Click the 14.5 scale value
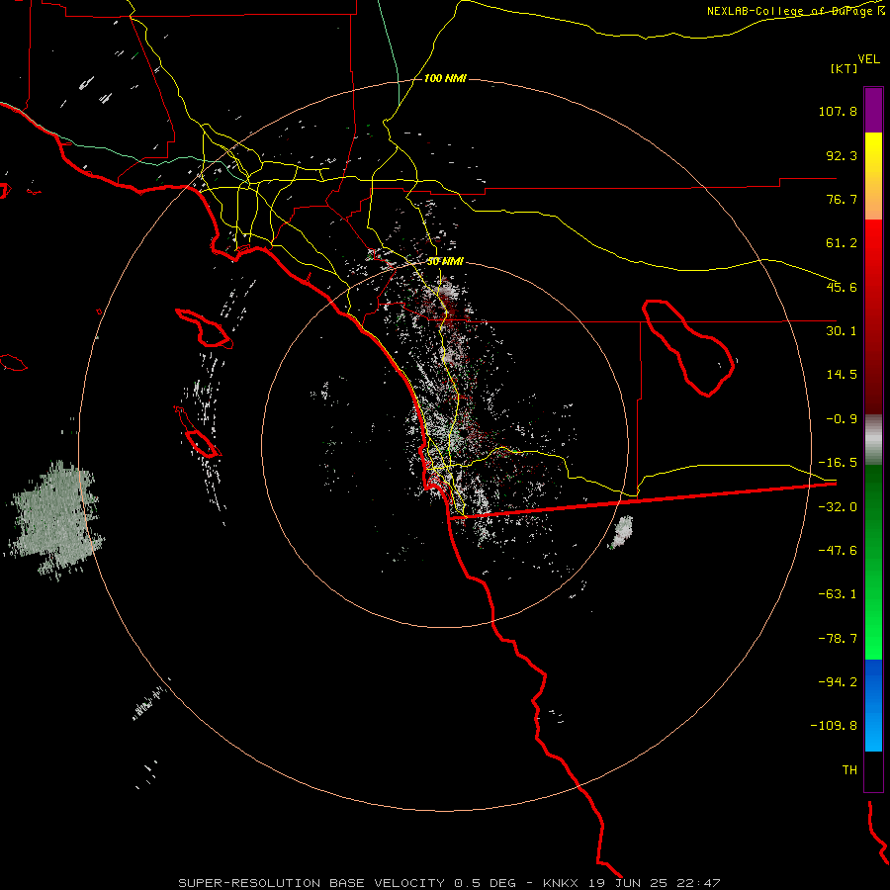The image size is (890, 890). [x=842, y=375]
